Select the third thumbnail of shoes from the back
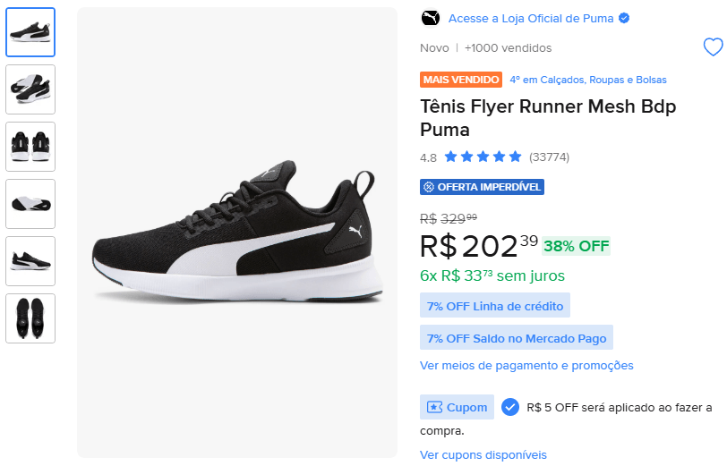This screenshot has width=727, height=466. [x=30, y=147]
